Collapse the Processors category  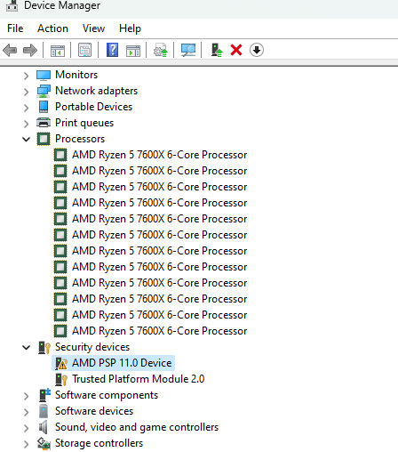click(27, 139)
